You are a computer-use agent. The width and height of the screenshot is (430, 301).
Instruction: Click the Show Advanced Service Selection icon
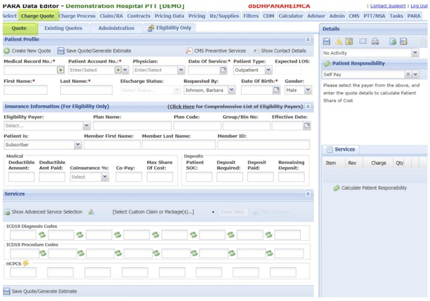7,212
